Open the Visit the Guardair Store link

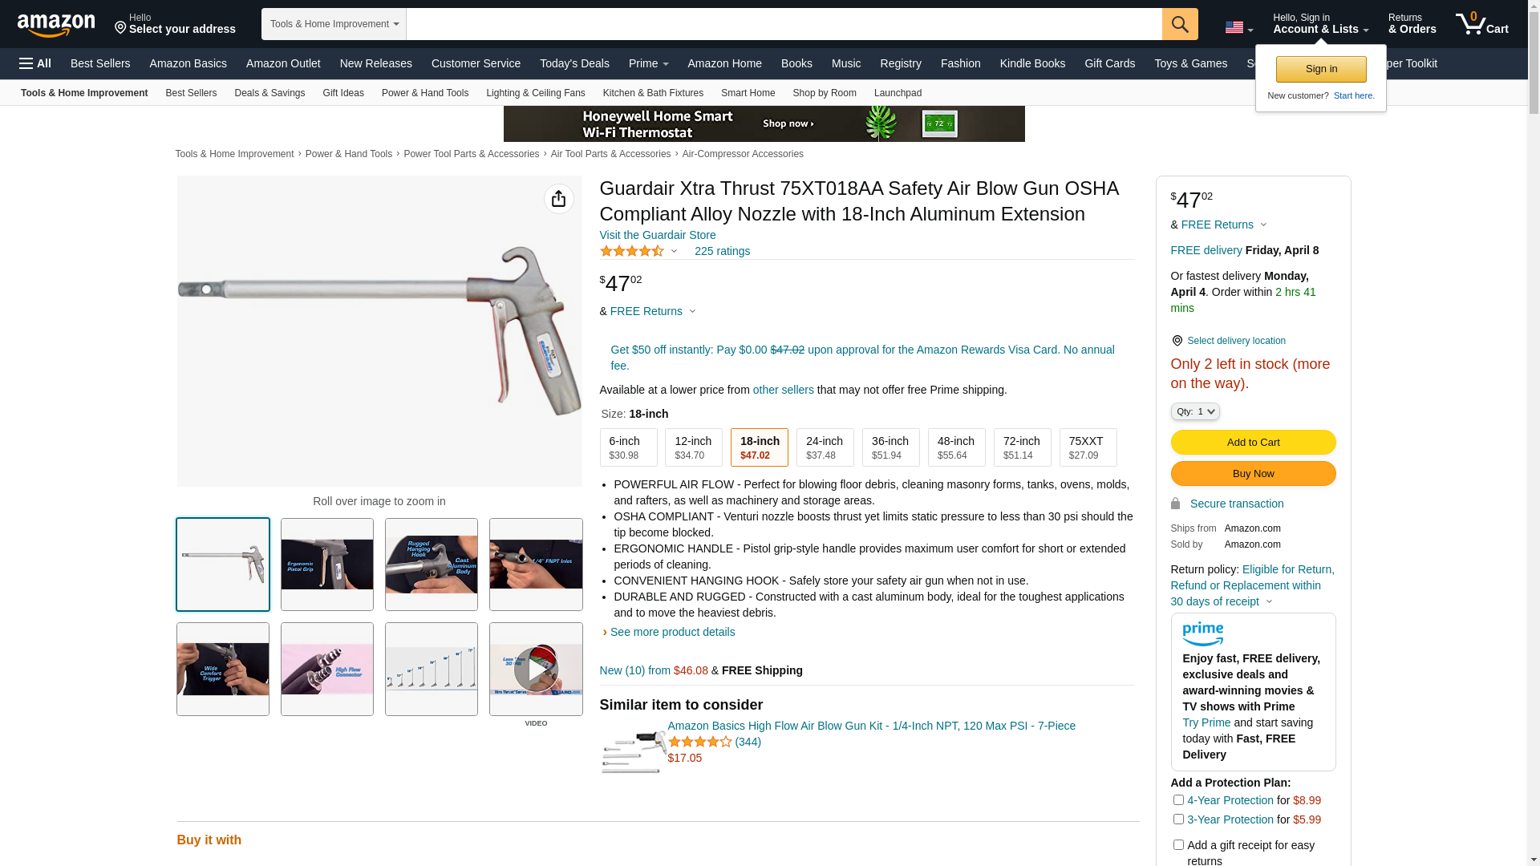point(658,235)
